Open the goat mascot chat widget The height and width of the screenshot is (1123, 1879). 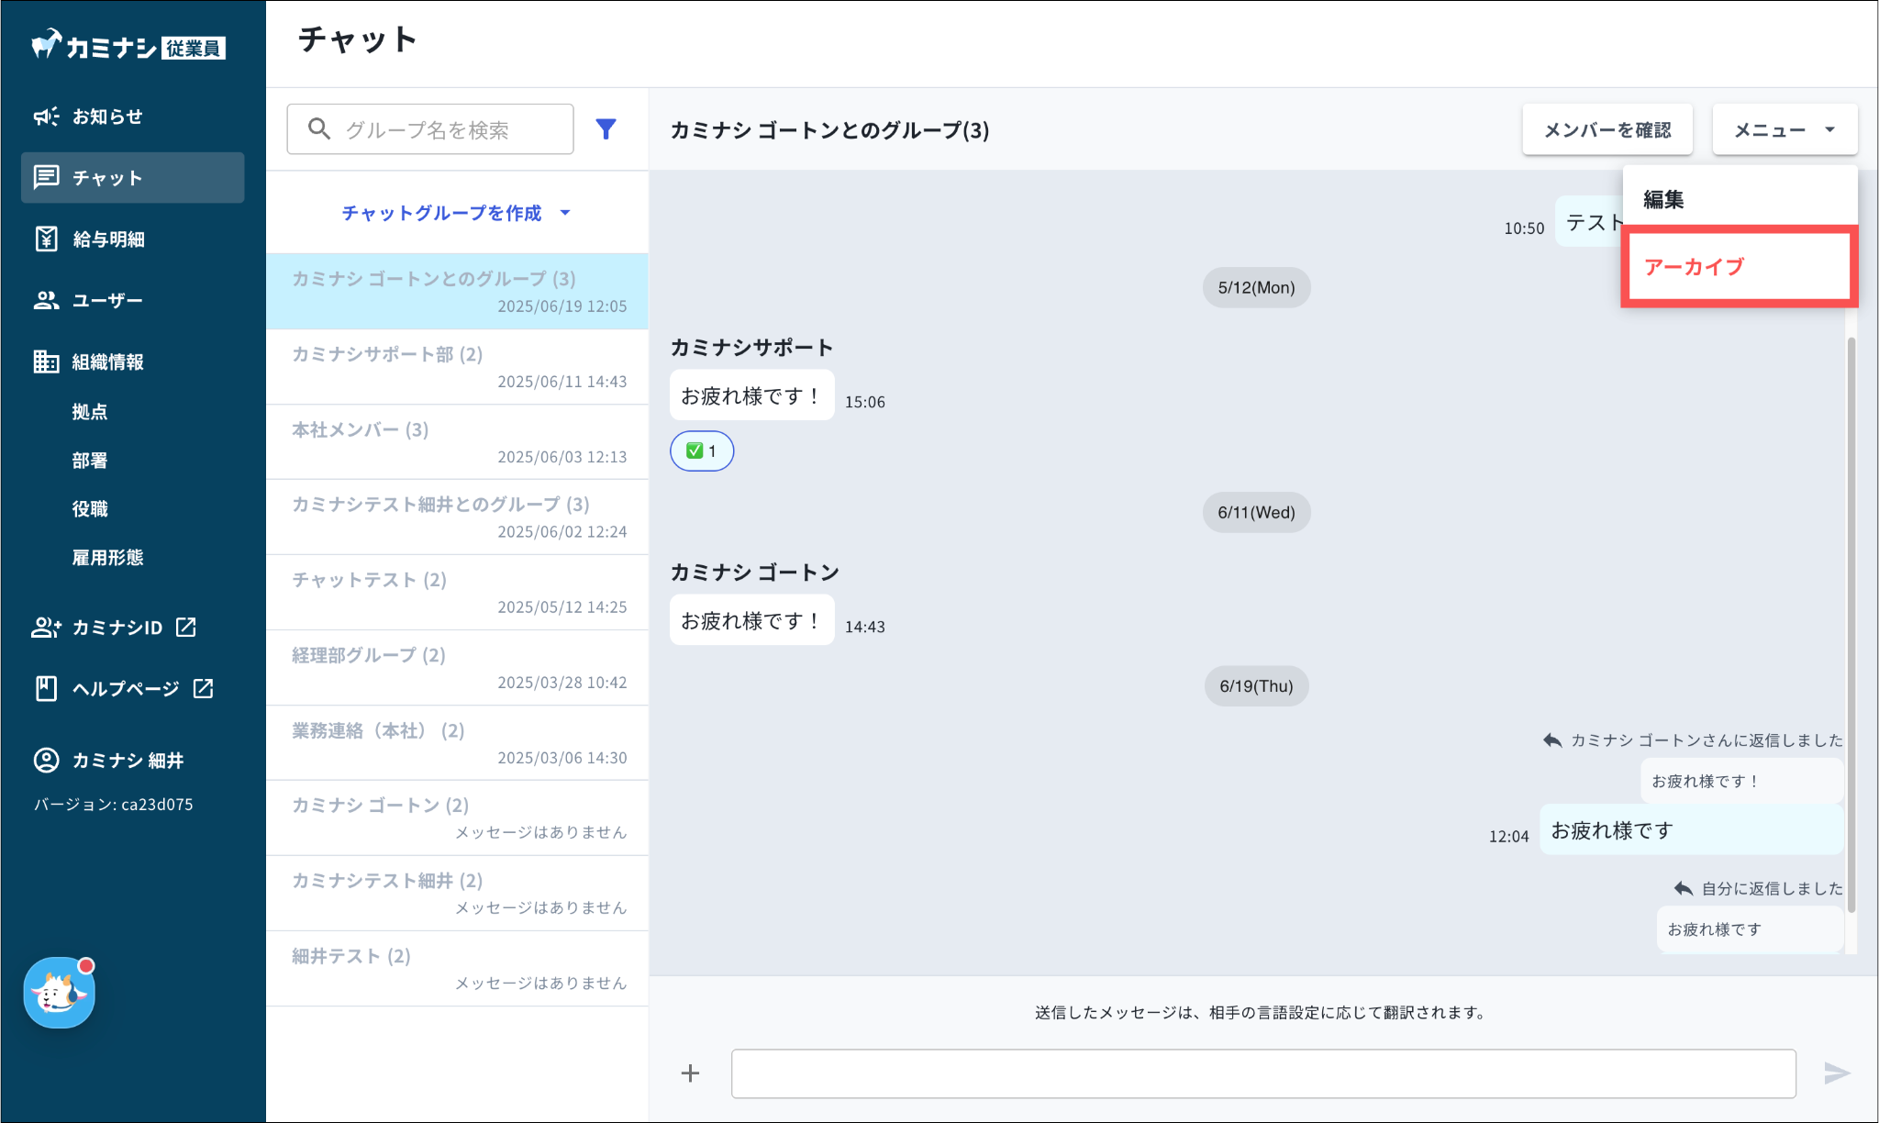tap(60, 993)
